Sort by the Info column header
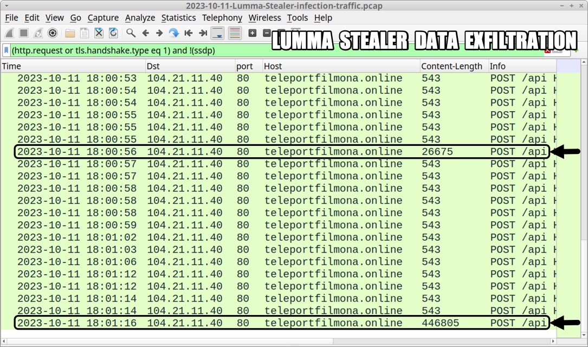The width and height of the screenshot is (588, 347). 522,66
